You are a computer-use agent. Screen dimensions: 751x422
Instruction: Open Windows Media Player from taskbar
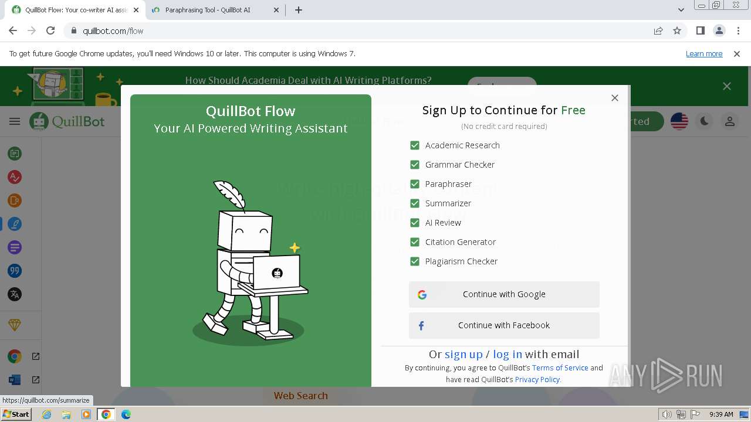pyautogui.click(x=86, y=414)
